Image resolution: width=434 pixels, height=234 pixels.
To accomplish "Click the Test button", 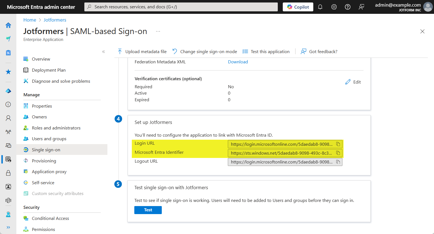I will [148, 210].
